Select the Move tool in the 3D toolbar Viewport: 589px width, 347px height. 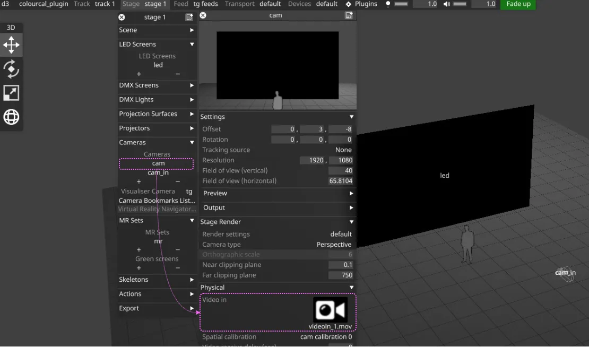11,45
